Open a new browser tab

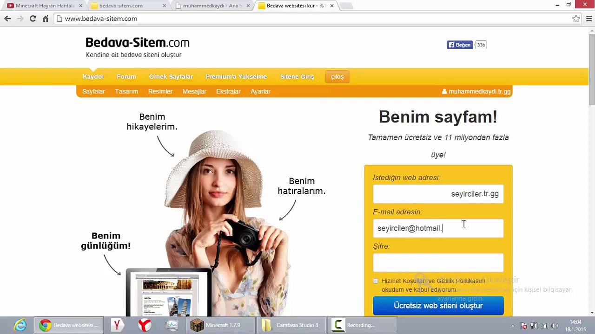coord(346,6)
